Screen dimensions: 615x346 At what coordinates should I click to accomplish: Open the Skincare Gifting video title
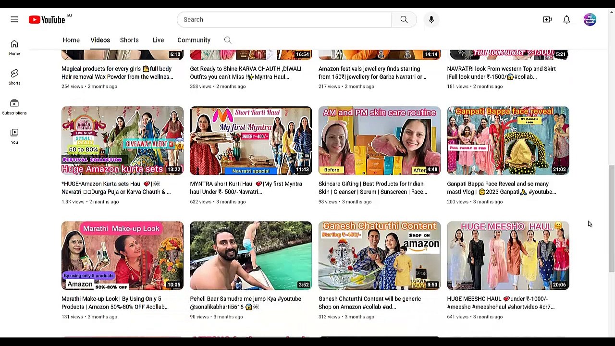point(373,188)
